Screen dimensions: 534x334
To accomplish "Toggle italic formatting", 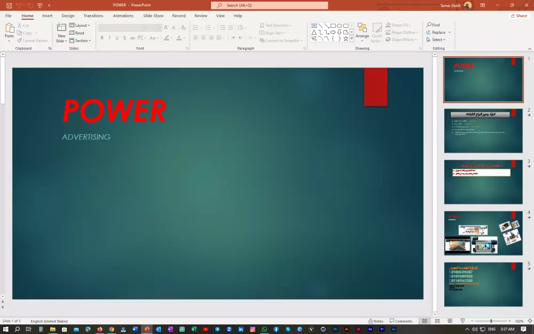I will (109, 38).
